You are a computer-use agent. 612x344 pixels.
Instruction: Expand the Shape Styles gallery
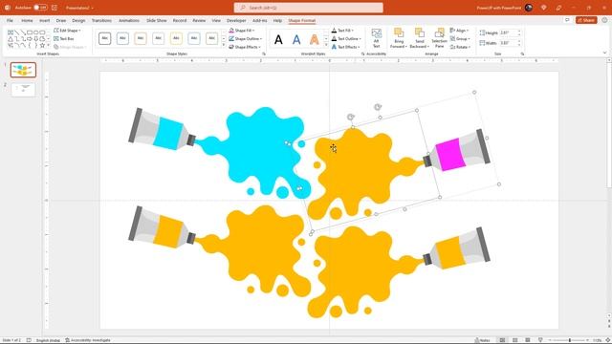pos(224,45)
